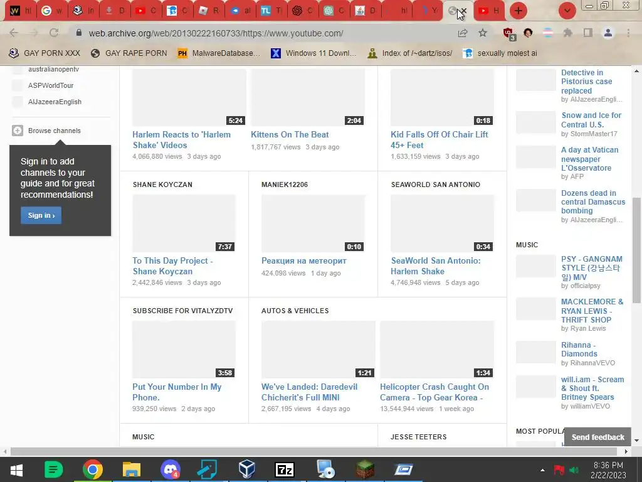Open Discord from the taskbar
The height and width of the screenshot is (482, 642).
(170, 469)
